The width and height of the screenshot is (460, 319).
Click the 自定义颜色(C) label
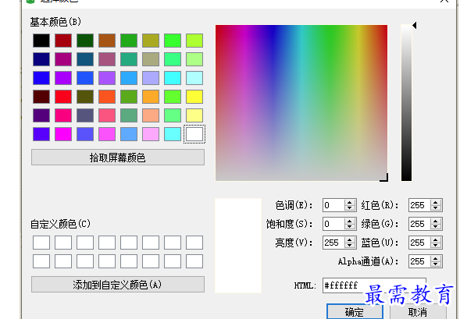[x=60, y=224]
